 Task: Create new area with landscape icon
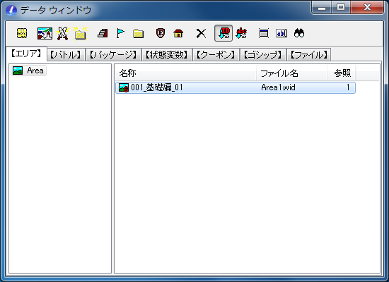click(x=45, y=33)
